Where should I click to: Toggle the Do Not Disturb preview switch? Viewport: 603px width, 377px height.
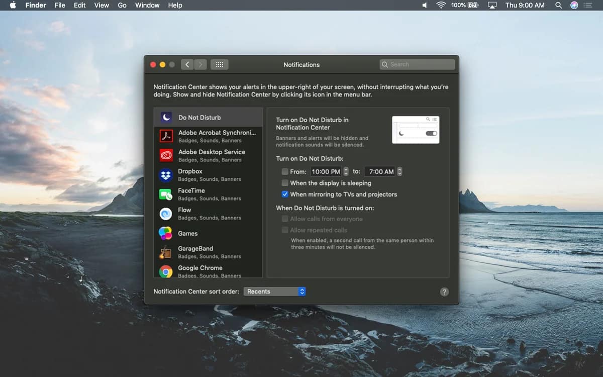(431, 134)
